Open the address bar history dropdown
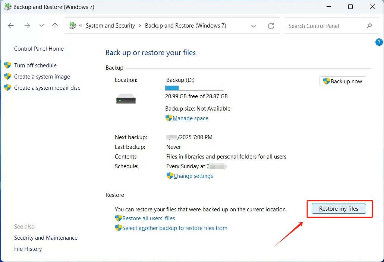 [254, 26]
